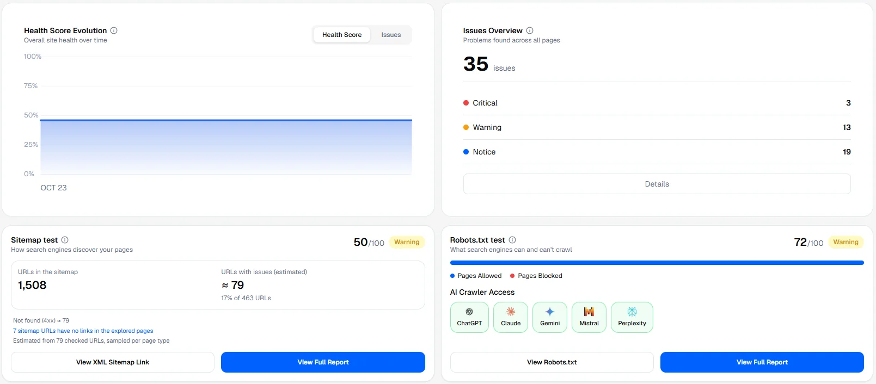Click the ≈ 79 URLs with issues value
This screenshot has width=876, height=384.
[232, 285]
